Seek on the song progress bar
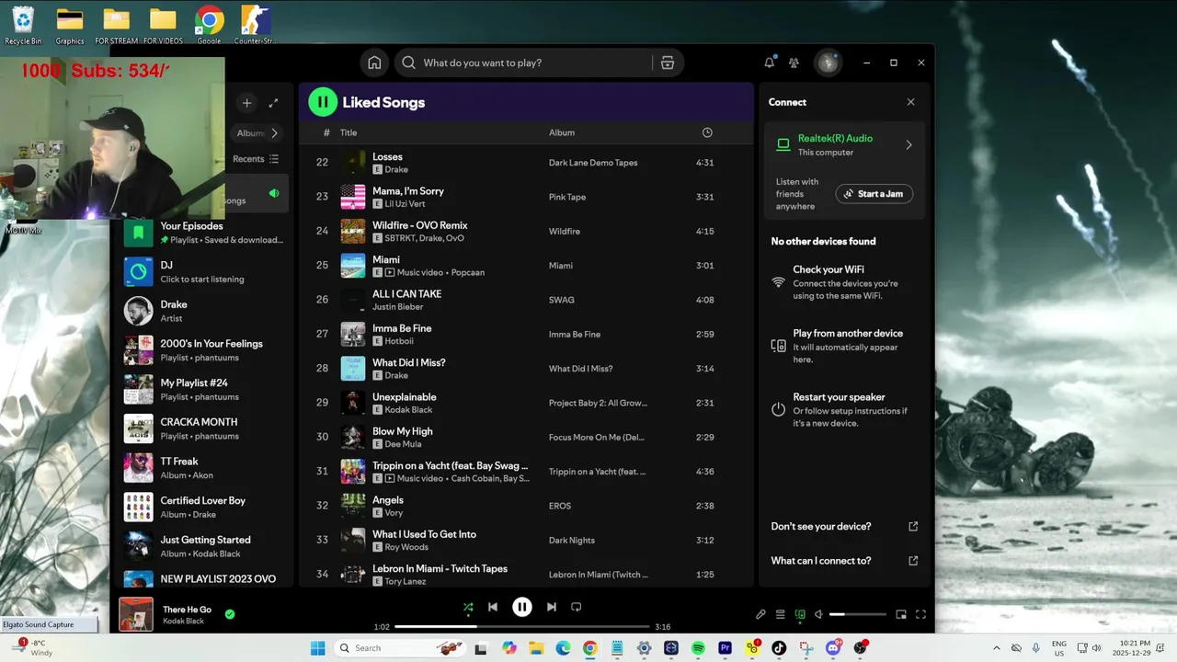This screenshot has height=662, width=1177. tap(522, 627)
